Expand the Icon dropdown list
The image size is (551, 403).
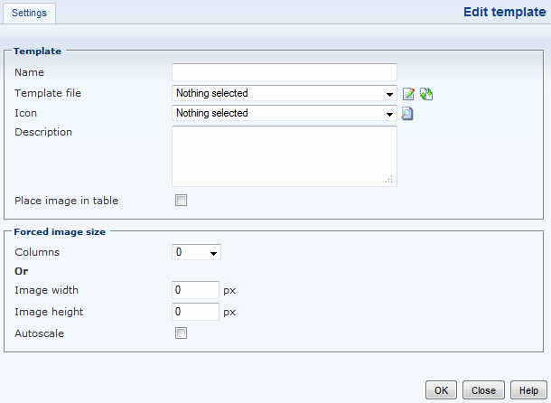point(284,114)
